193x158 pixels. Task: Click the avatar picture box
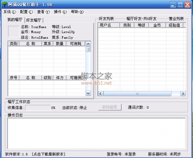[x=14, y=31]
